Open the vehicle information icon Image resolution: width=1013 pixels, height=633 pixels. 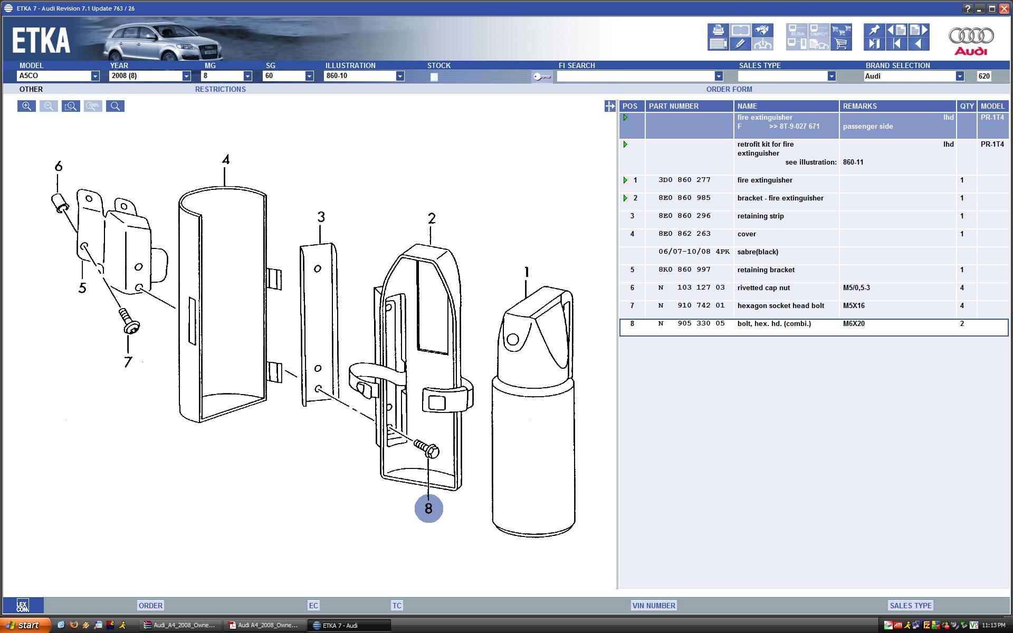pyautogui.click(x=762, y=44)
